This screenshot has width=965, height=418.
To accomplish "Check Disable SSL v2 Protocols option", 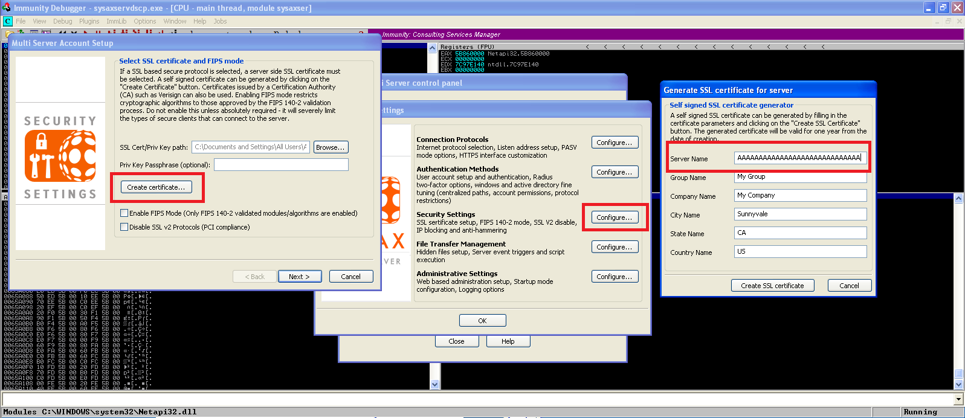I will [124, 227].
